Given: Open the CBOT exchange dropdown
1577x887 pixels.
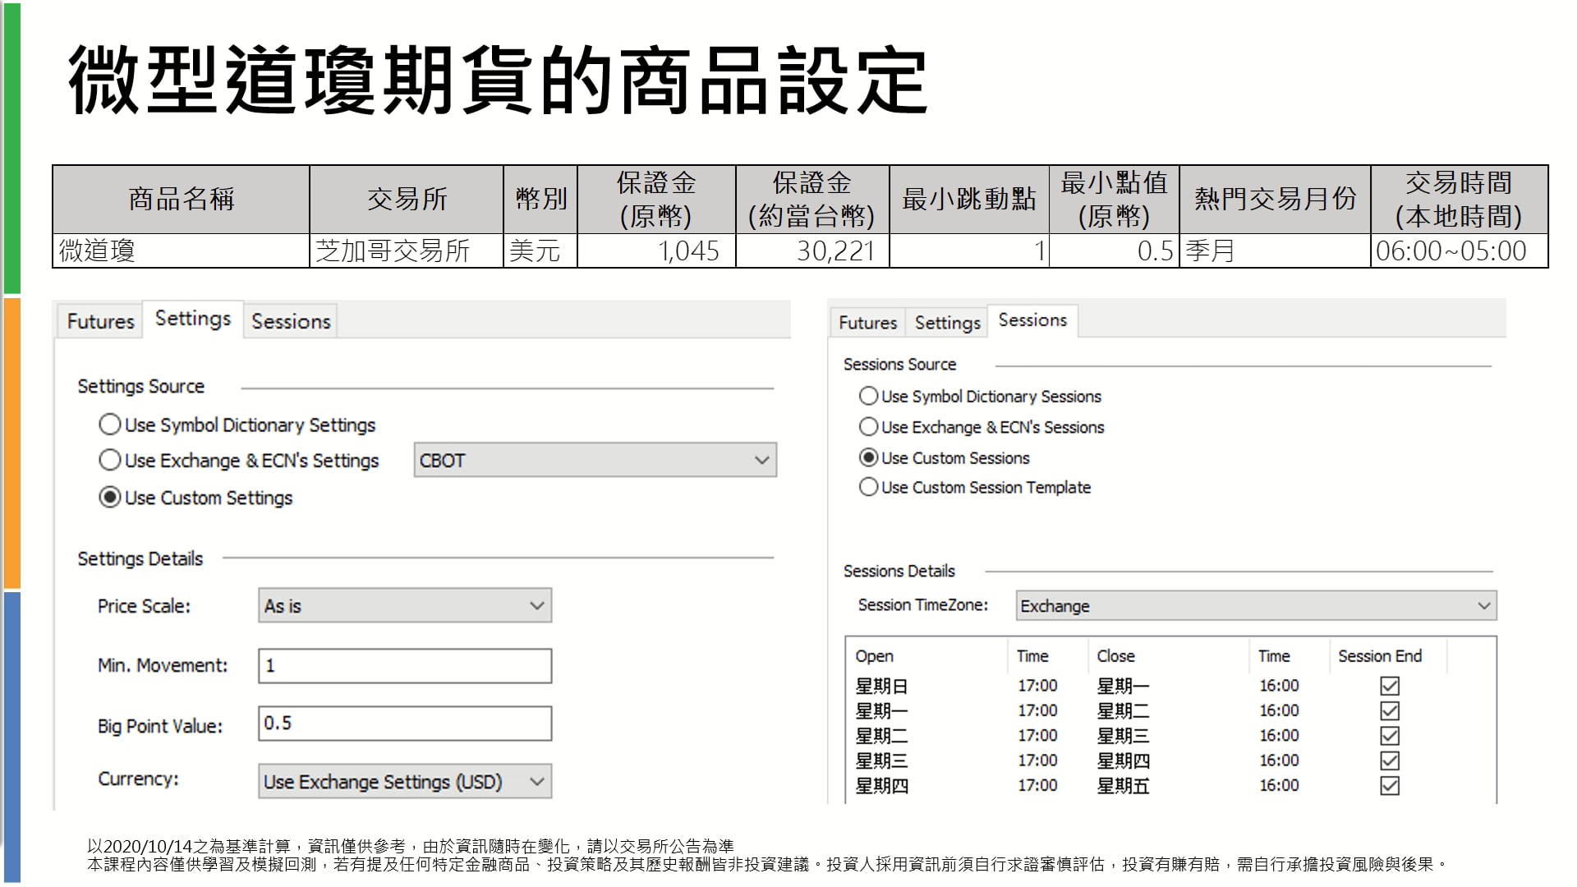Looking at the screenshot, I should pyautogui.click(x=595, y=460).
